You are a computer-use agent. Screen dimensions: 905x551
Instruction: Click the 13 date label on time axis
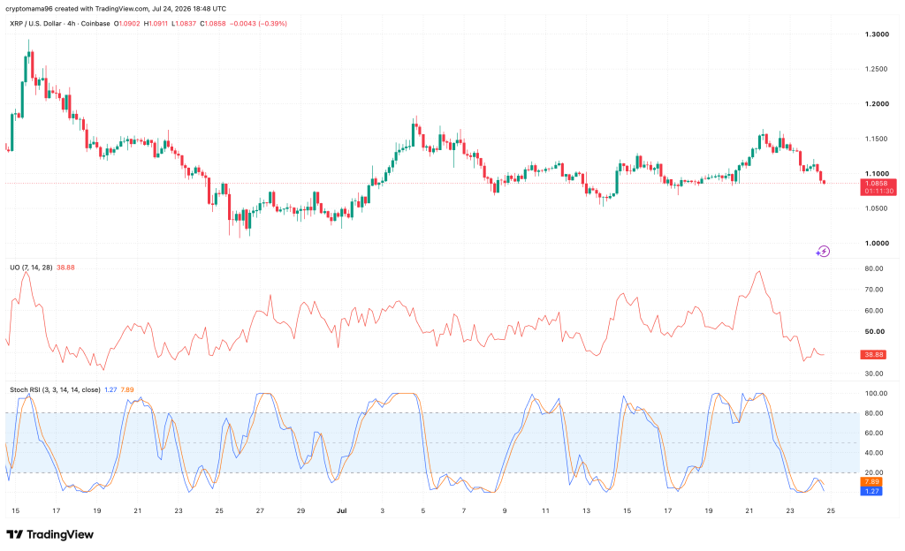click(587, 510)
